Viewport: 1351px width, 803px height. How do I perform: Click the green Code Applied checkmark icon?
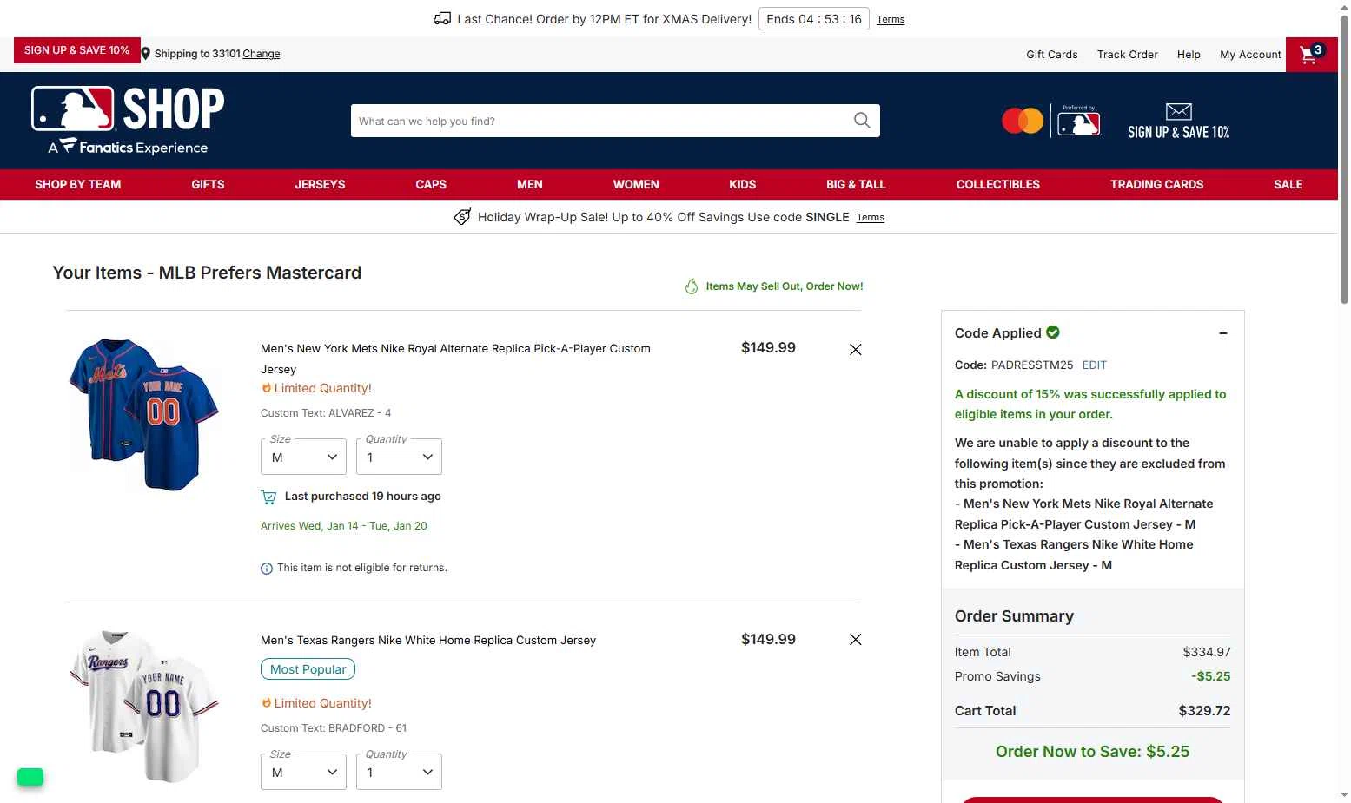pyautogui.click(x=1053, y=332)
